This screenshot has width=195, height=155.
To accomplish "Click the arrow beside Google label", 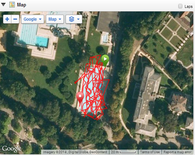I will point(40,19).
